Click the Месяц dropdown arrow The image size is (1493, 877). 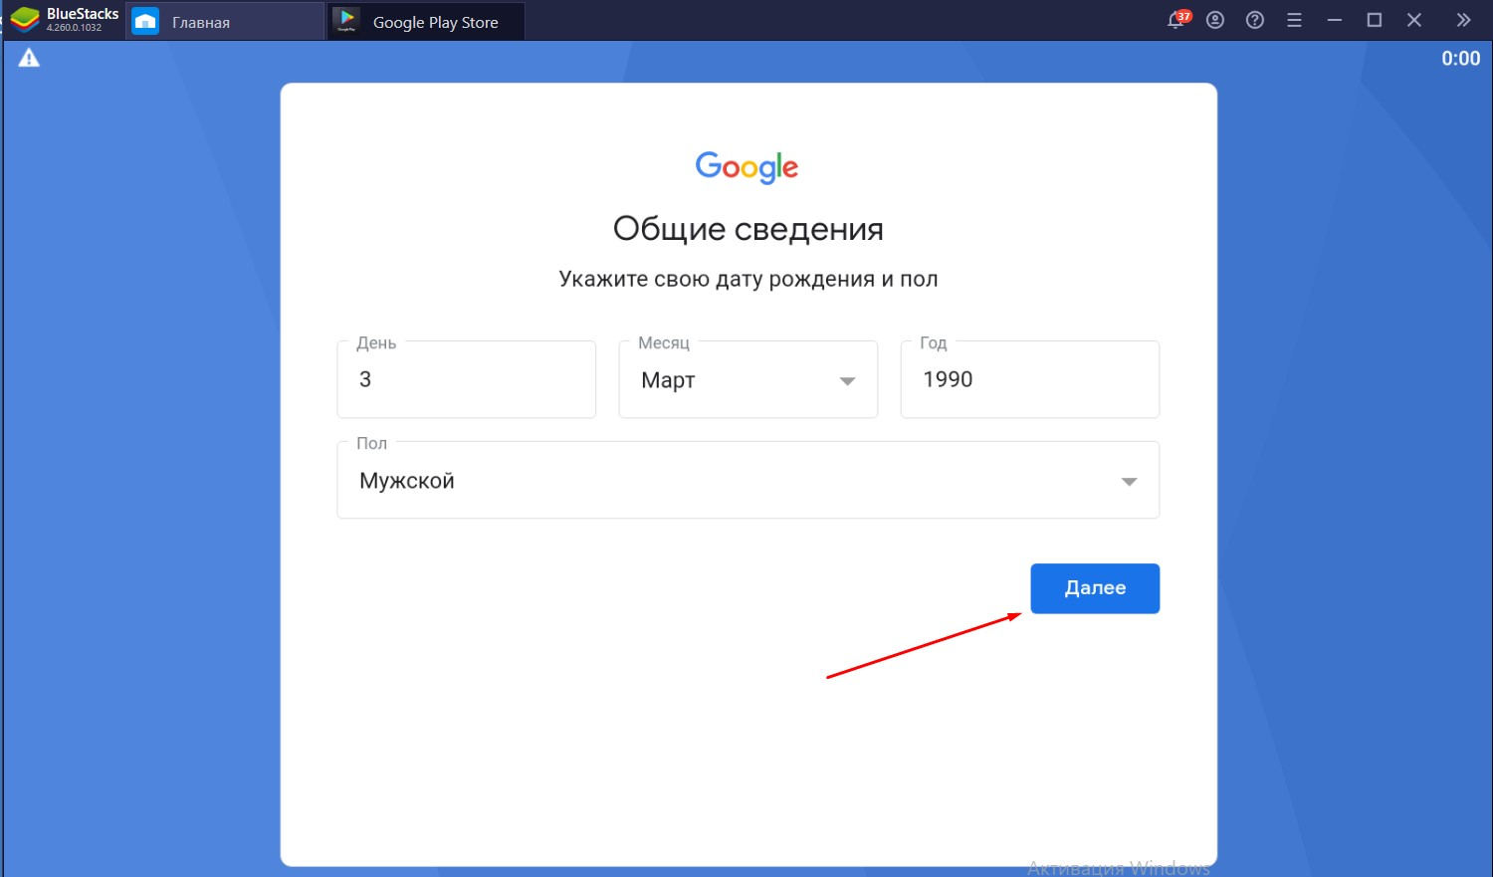847,381
